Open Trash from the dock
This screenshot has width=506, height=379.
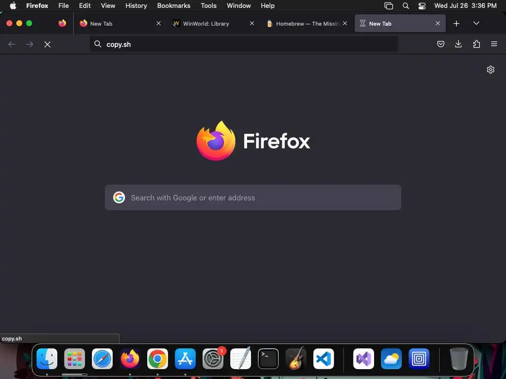point(459,359)
